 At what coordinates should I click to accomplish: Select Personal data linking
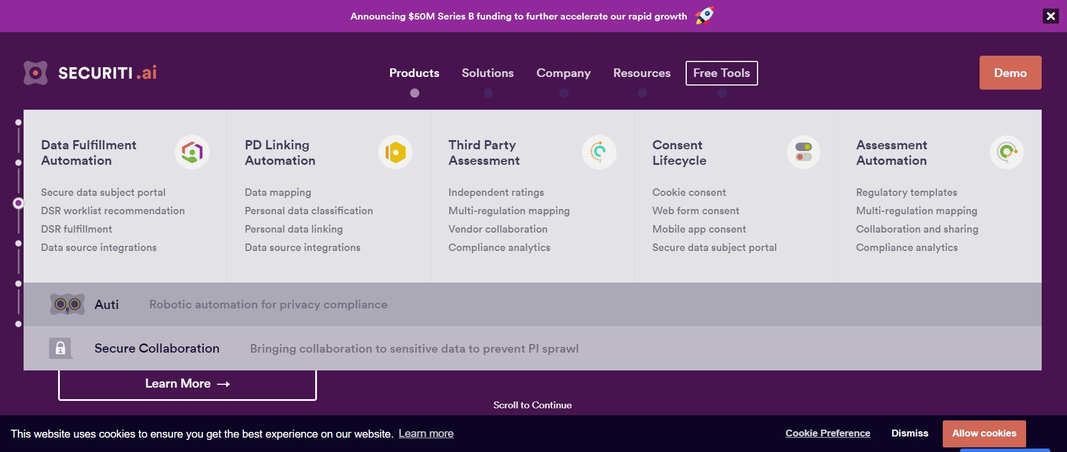(294, 229)
